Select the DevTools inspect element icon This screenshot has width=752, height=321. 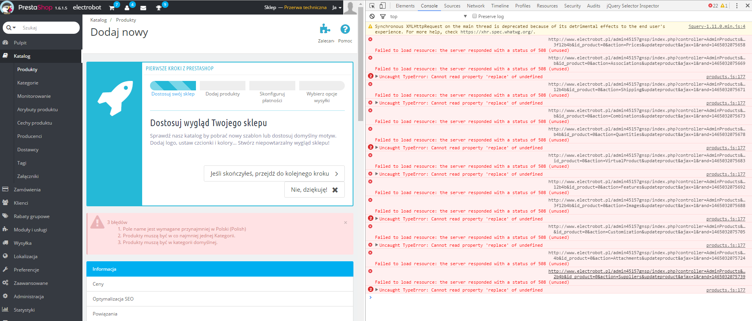[372, 6]
